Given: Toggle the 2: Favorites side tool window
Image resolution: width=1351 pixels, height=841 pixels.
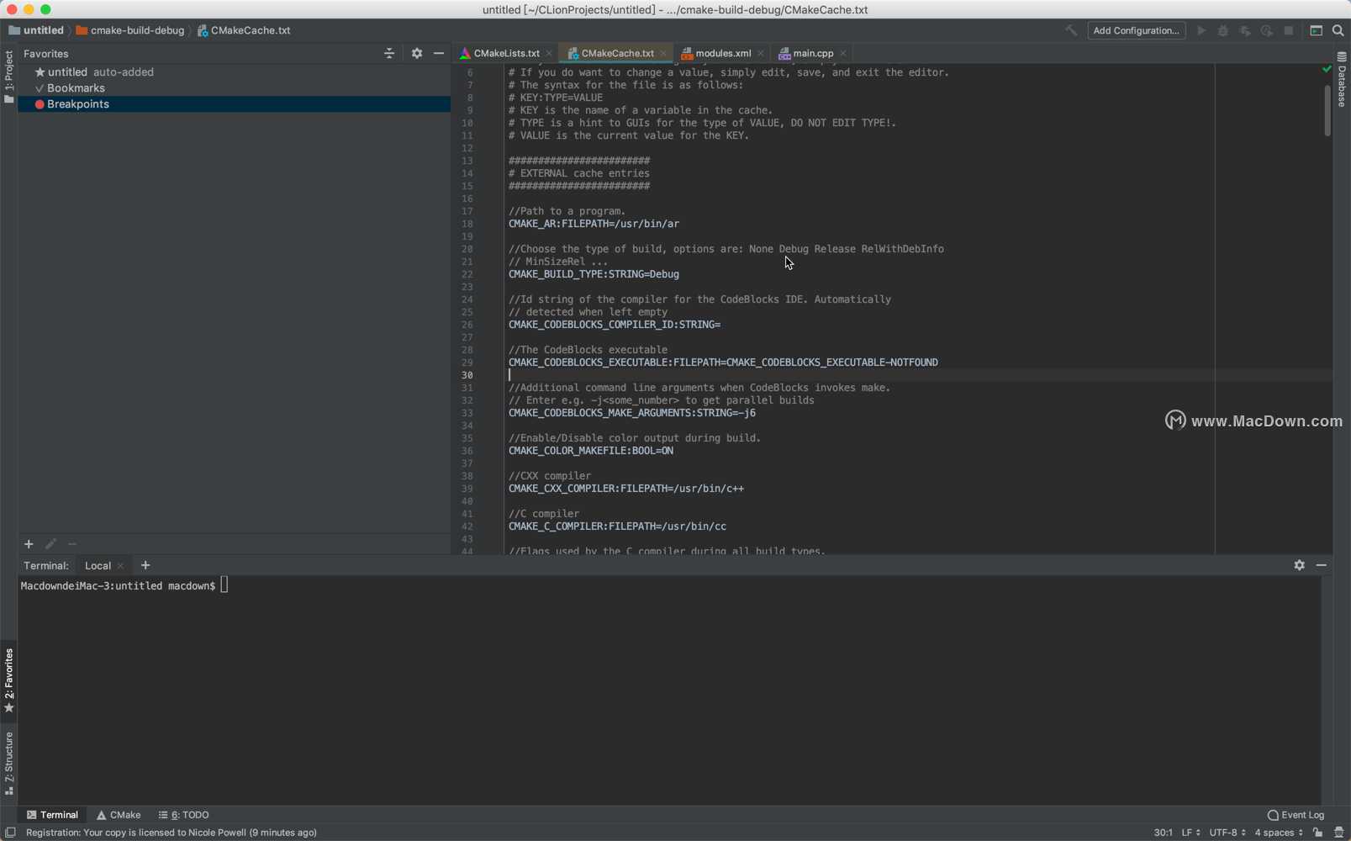Looking at the screenshot, I should pyautogui.click(x=8, y=681).
